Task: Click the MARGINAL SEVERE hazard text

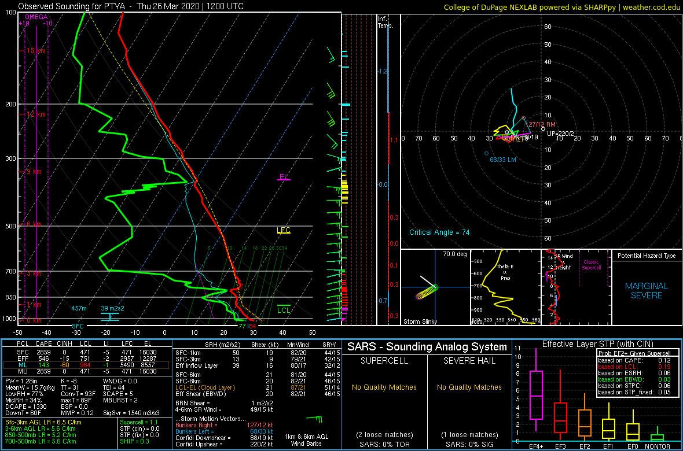Action: pyautogui.click(x=647, y=291)
